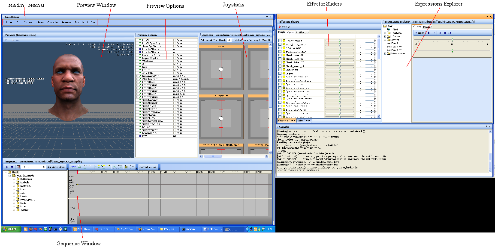Tick the first effector's checkbox in Effector Sliders

[x=280, y=41]
